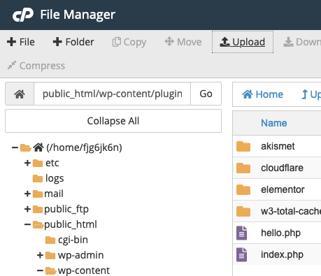Select the mail folder in tree
Viewport: 321px width, 276px height.
(x=54, y=194)
